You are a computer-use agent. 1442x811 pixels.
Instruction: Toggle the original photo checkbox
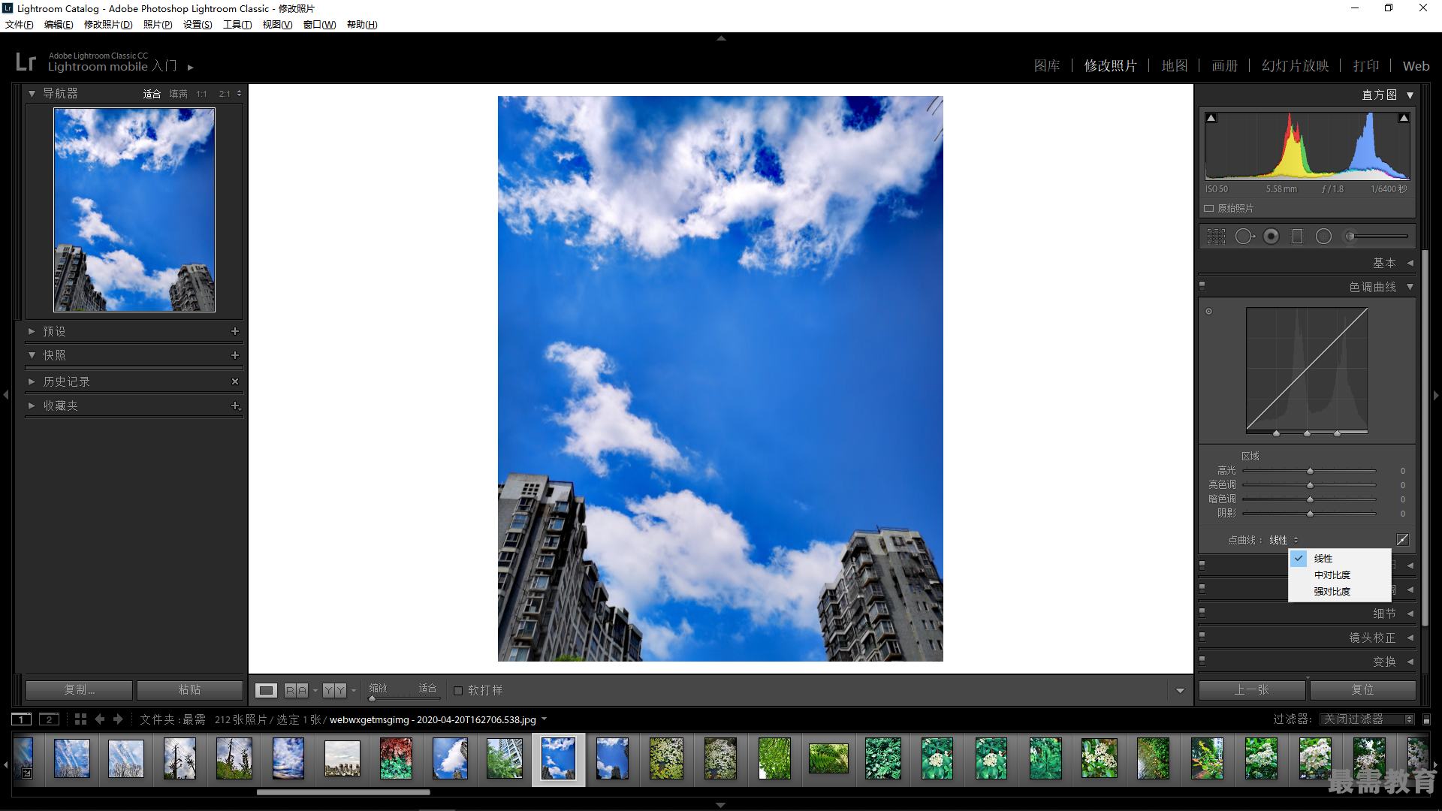click(x=1209, y=209)
